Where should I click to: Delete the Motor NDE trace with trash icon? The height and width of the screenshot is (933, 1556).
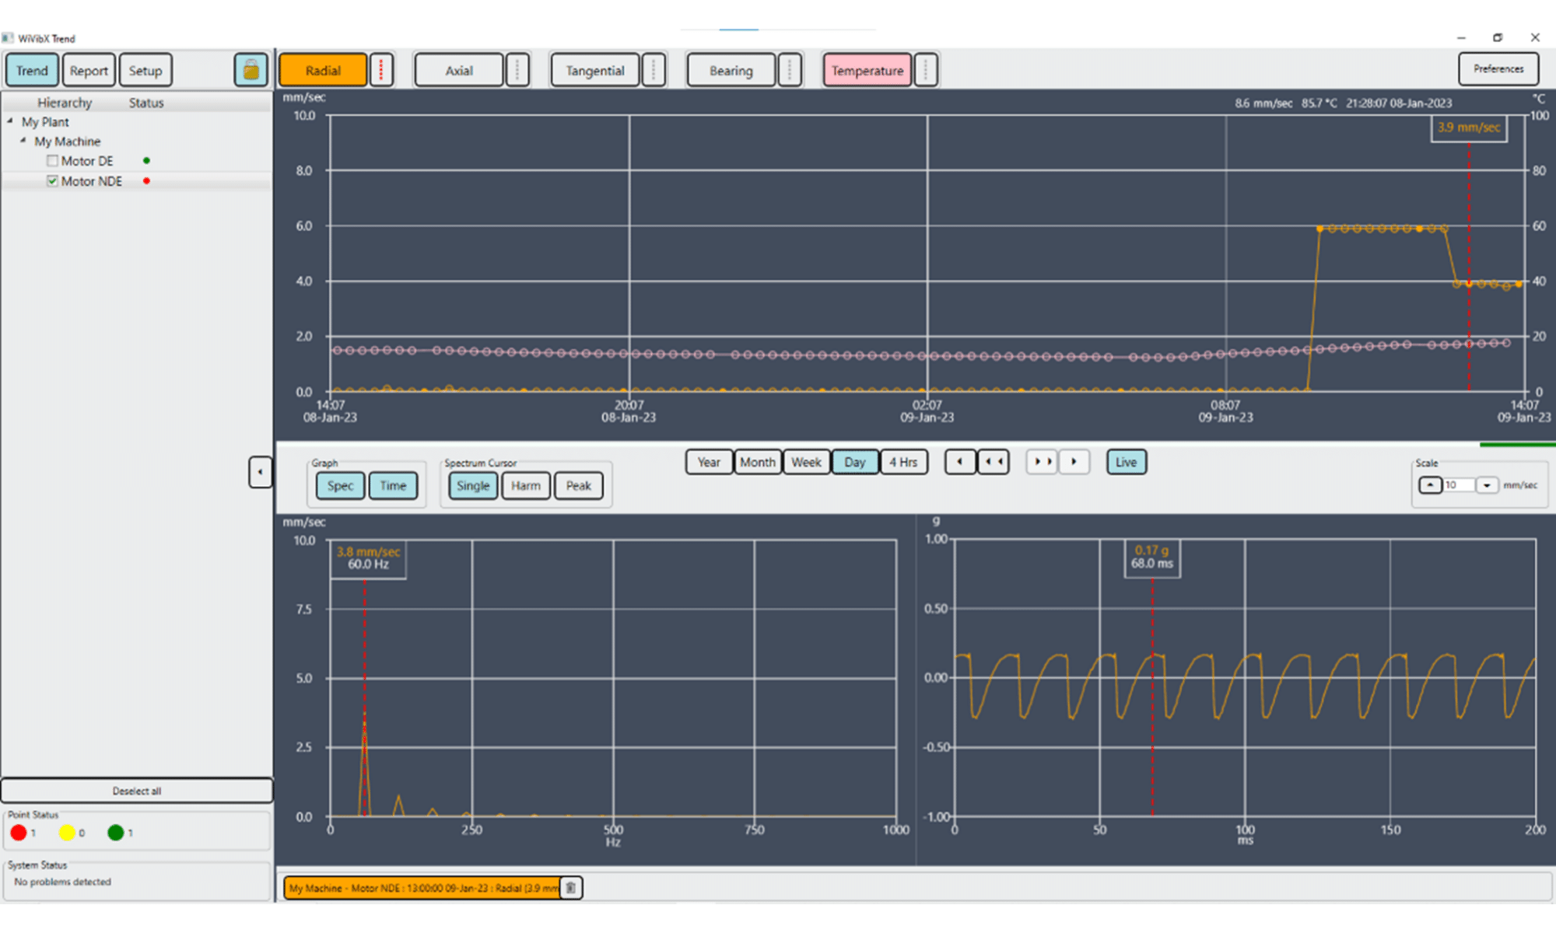(x=570, y=888)
